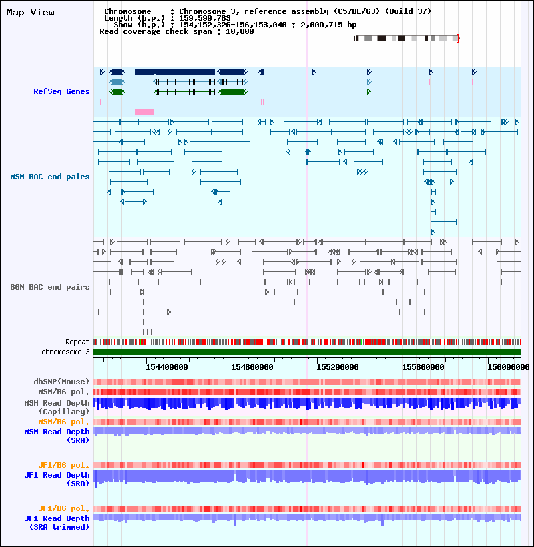Click the green chromosome 3 bar
Image resolution: width=534 pixels, height=547 pixels.
[x=307, y=352]
